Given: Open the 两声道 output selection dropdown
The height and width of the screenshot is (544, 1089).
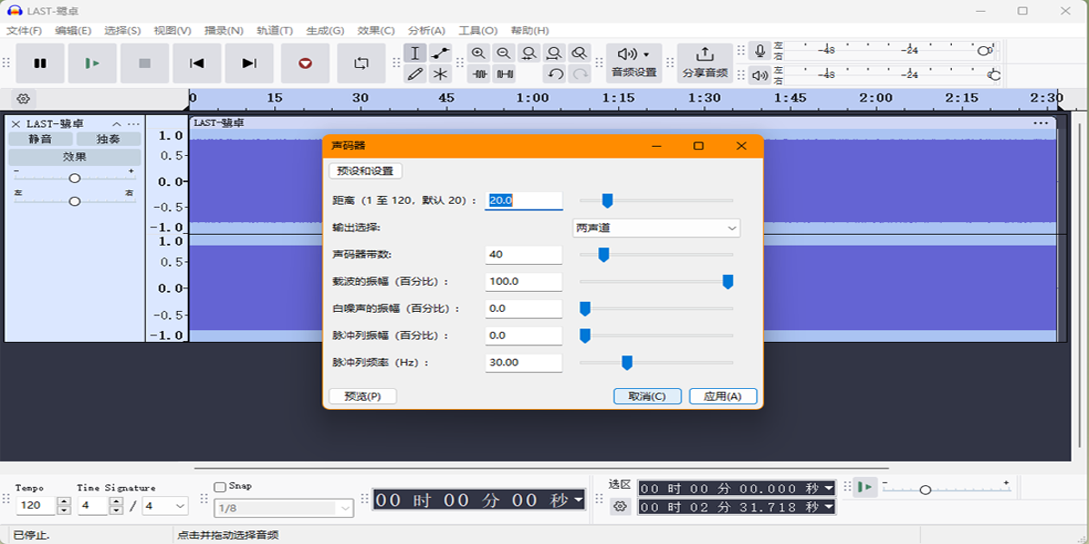Looking at the screenshot, I should (x=653, y=227).
